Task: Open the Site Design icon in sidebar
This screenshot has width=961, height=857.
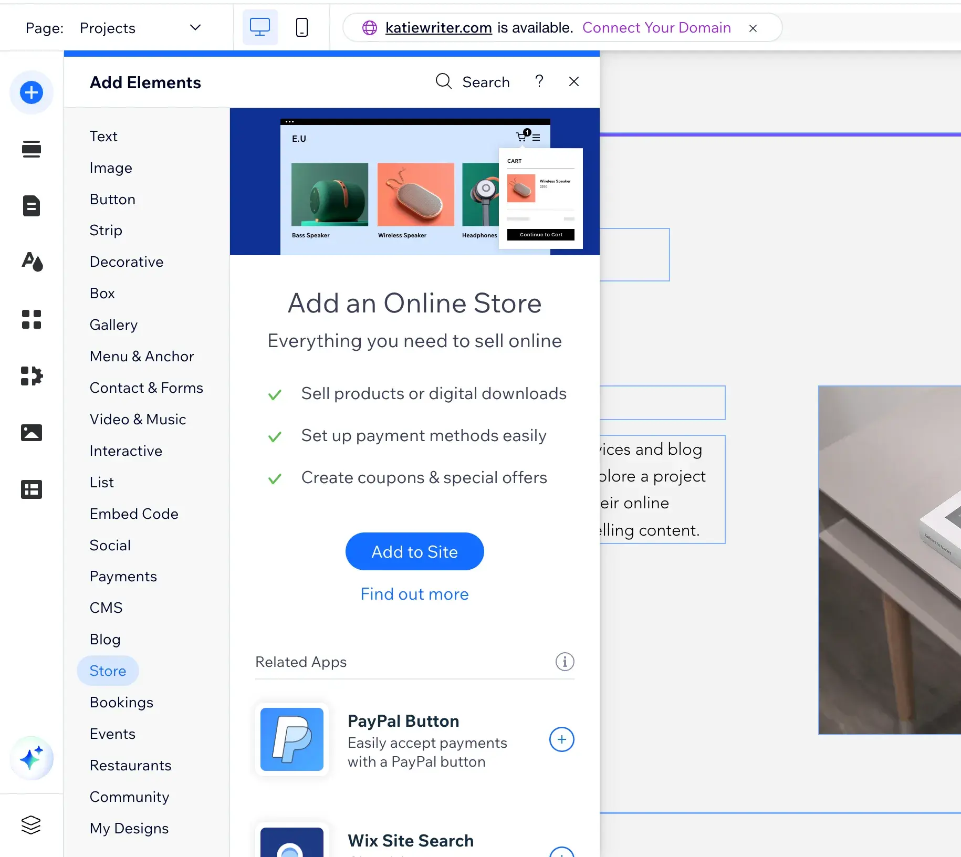Action: (x=32, y=262)
